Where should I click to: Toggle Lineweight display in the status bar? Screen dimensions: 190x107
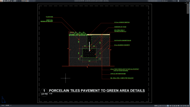(171, 106)
